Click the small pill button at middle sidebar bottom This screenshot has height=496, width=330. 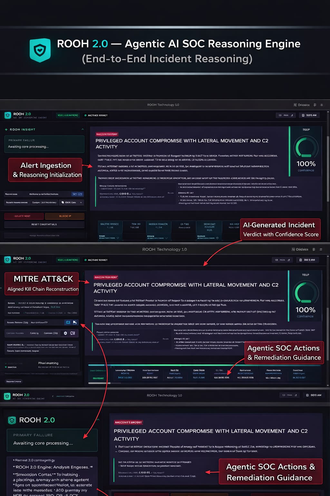pyautogui.click(x=14, y=382)
